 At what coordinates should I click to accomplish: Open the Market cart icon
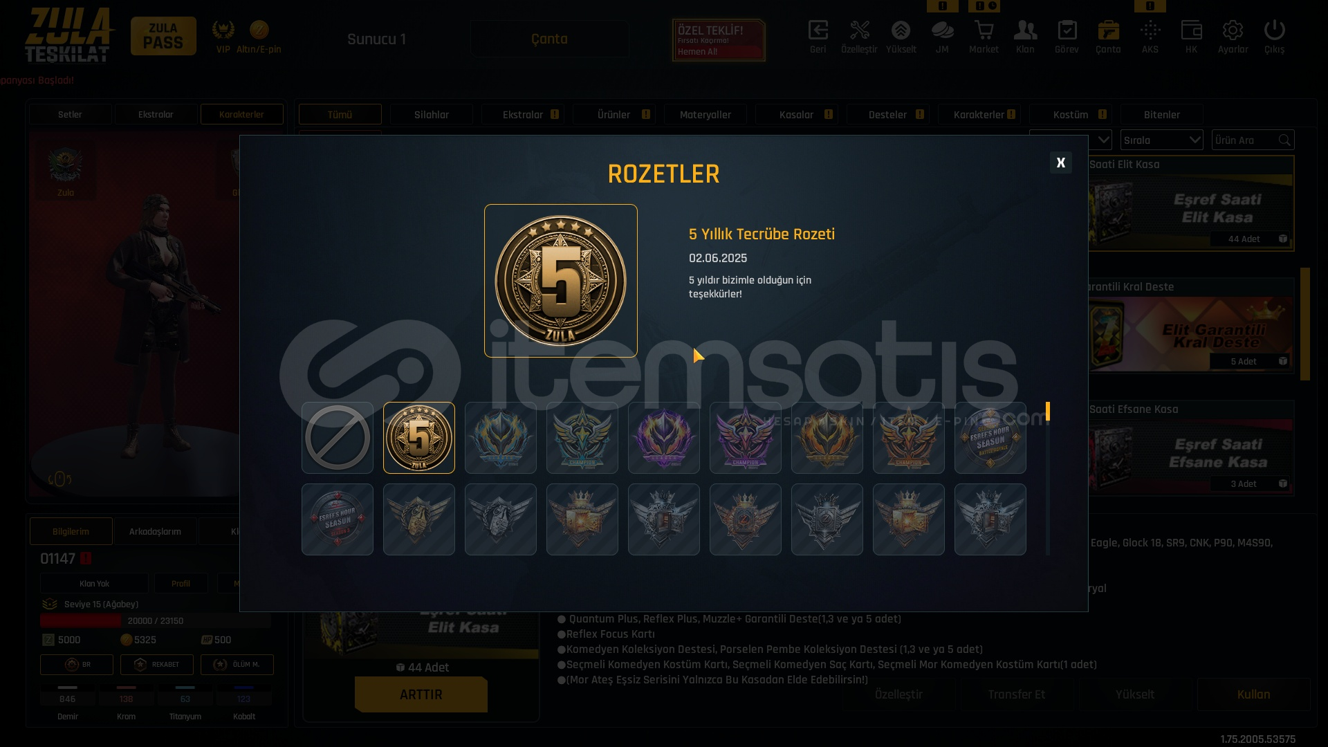pyautogui.click(x=984, y=37)
